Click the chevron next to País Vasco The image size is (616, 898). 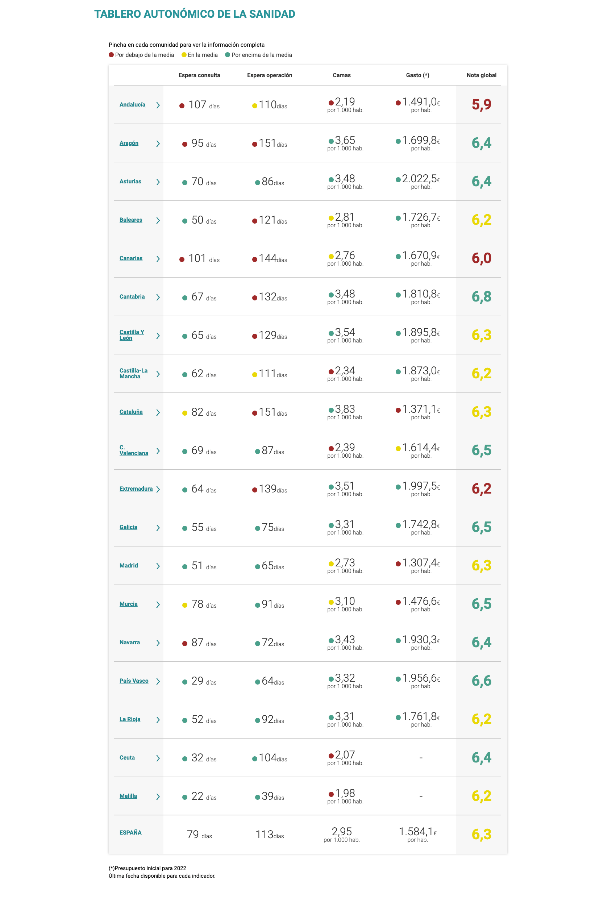click(x=158, y=681)
